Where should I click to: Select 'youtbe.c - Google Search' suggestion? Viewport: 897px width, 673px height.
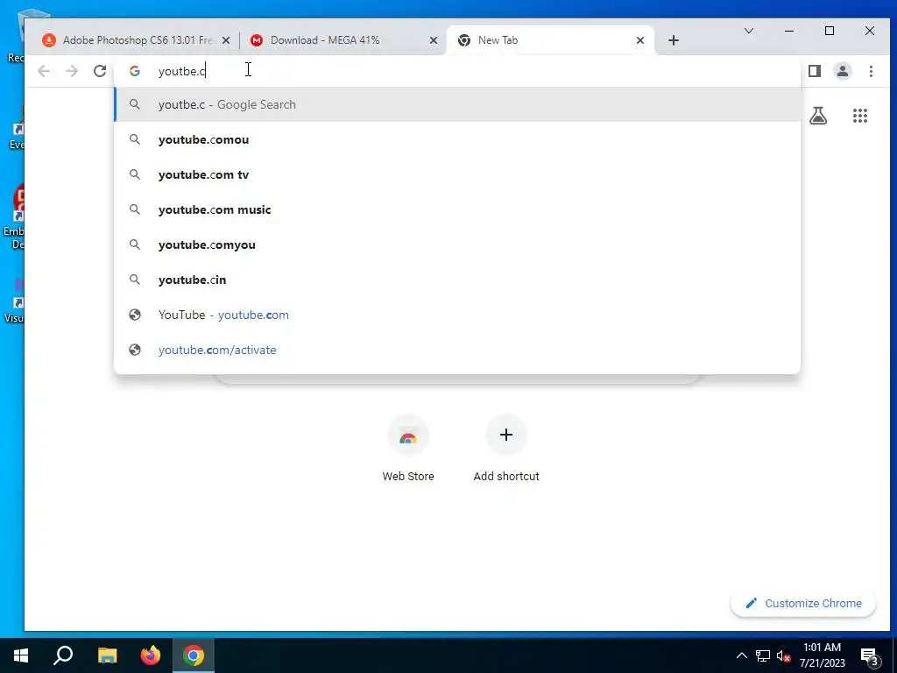[457, 105]
